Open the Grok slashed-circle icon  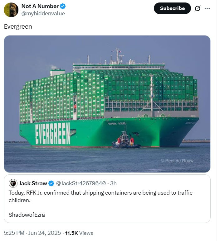point(197,8)
